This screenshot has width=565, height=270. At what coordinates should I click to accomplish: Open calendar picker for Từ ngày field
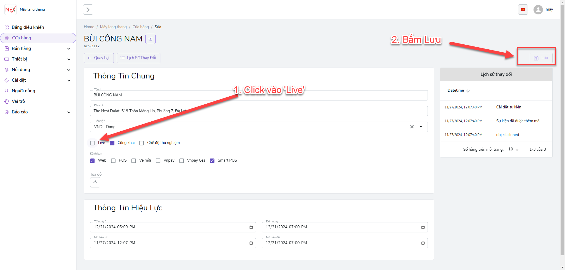pos(251,227)
